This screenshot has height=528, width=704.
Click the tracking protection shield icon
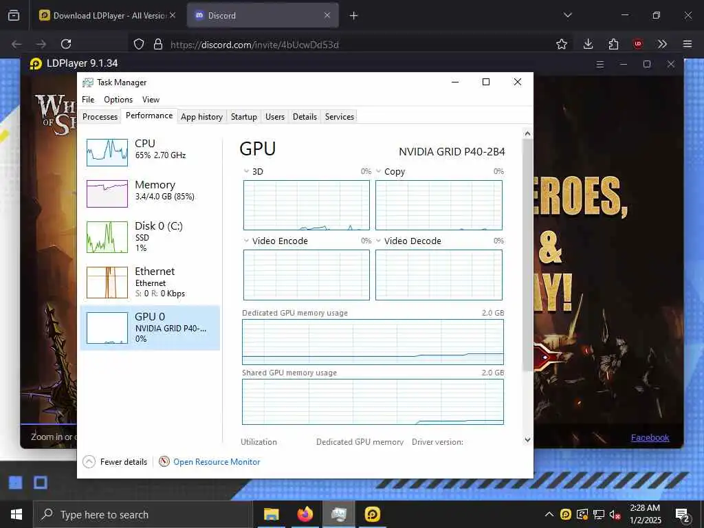tap(139, 44)
